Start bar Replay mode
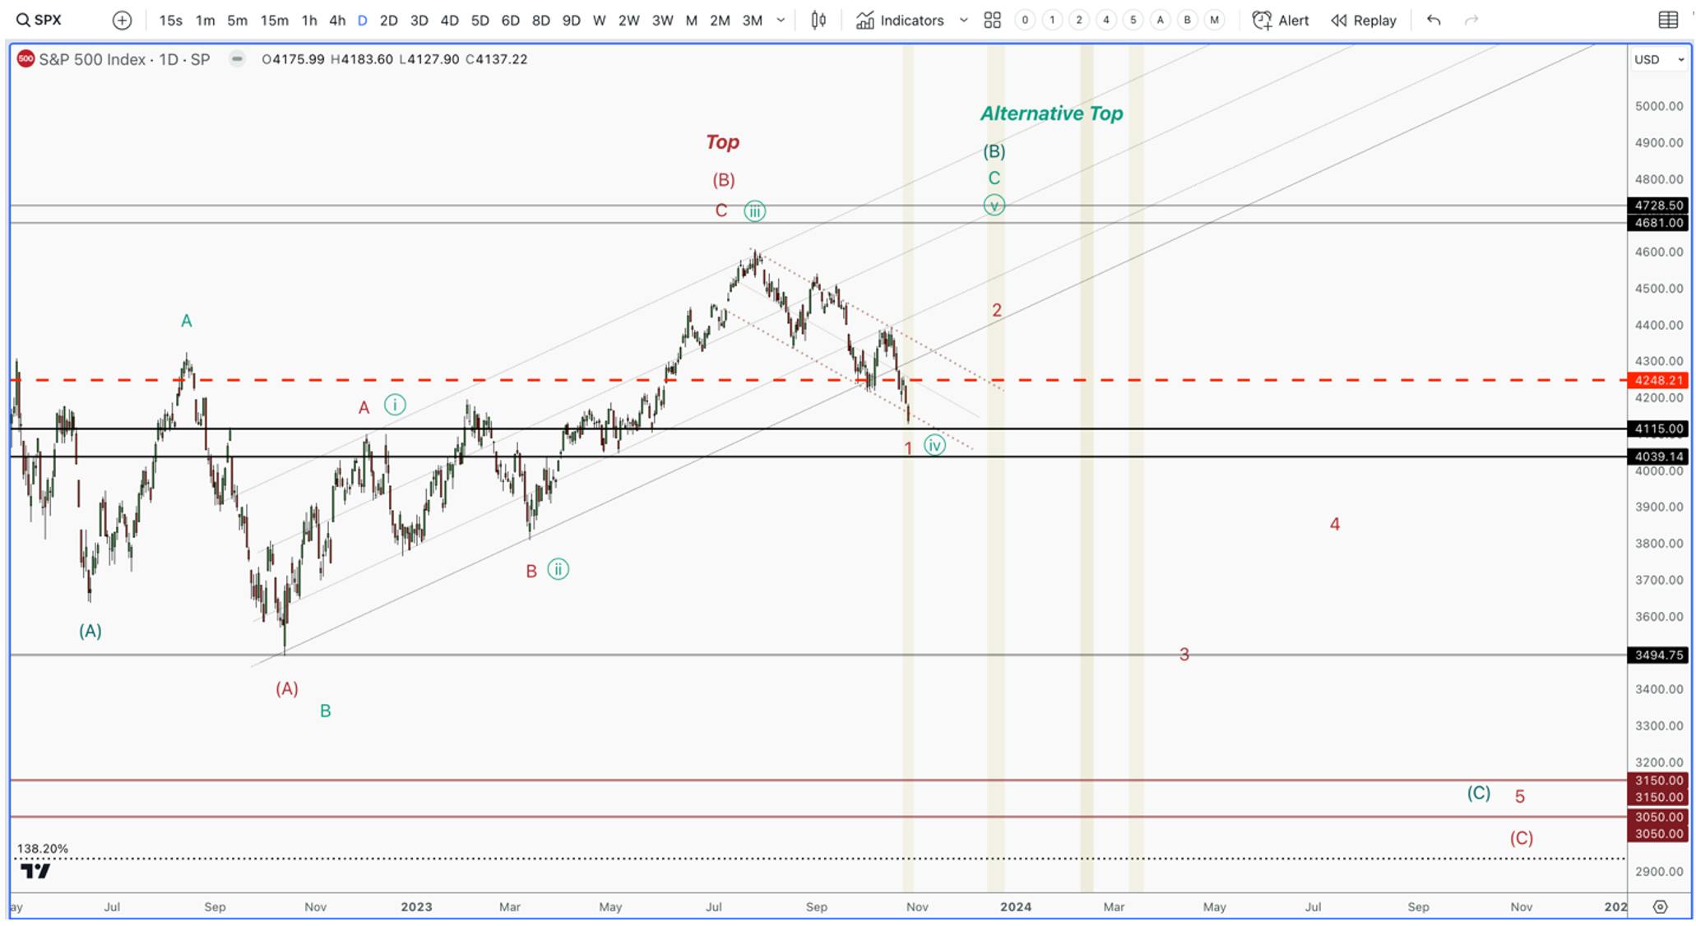Screen dimensions: 1696x926 pyautogui.click(x=1364, y=20)
